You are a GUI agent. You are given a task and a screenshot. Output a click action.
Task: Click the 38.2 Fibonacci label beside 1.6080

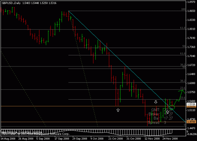coord(183,81)
